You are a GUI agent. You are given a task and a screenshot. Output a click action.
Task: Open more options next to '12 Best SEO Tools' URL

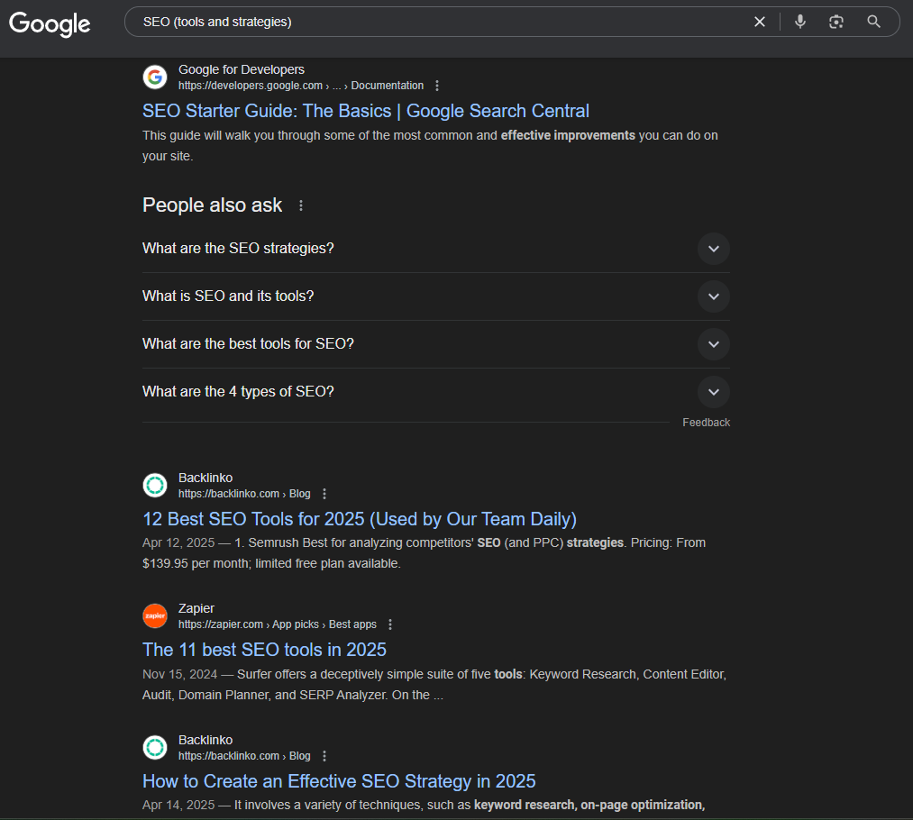324,494
